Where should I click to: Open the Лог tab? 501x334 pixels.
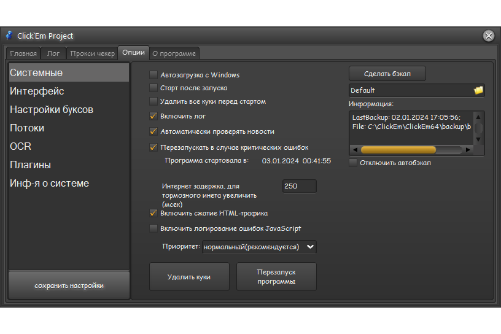pyautogui.click(x=53, y=53)
